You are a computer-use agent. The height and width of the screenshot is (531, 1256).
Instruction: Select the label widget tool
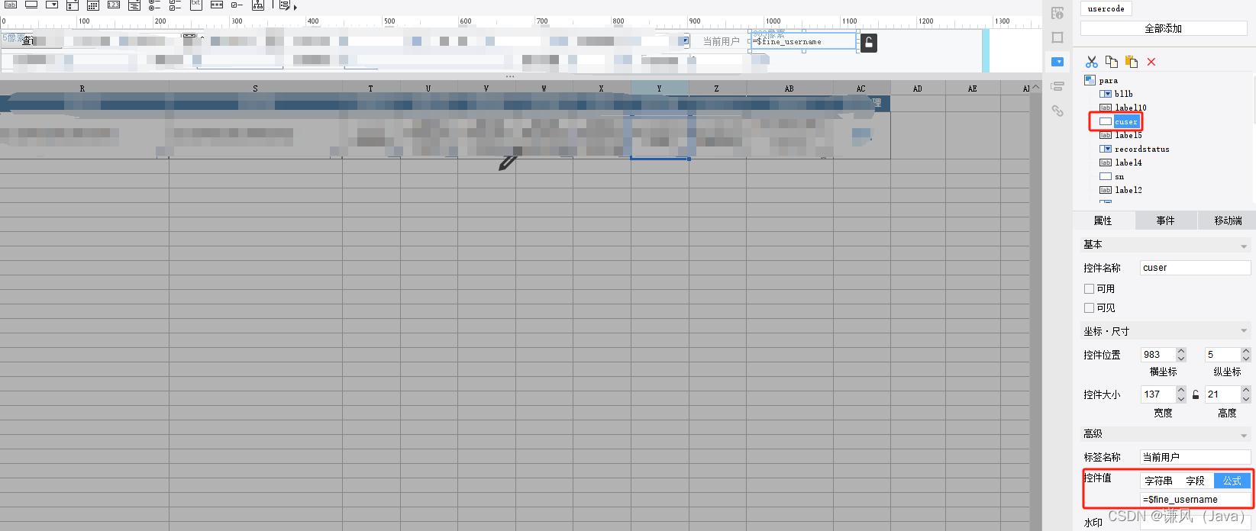[x=11, y=5]
